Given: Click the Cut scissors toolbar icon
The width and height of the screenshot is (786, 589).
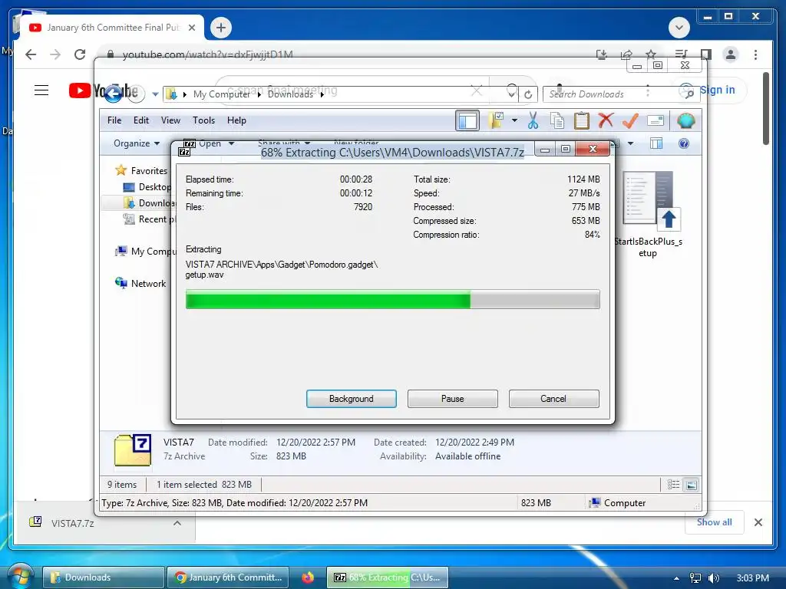Looking at the screenshot, I should [533, 120].
